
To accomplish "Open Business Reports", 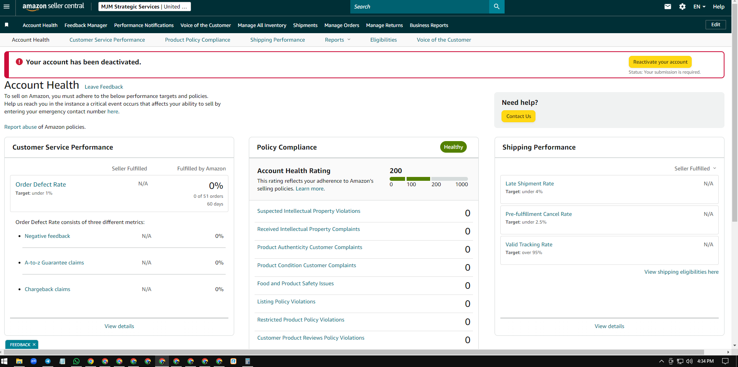I will tap(429, 25).
